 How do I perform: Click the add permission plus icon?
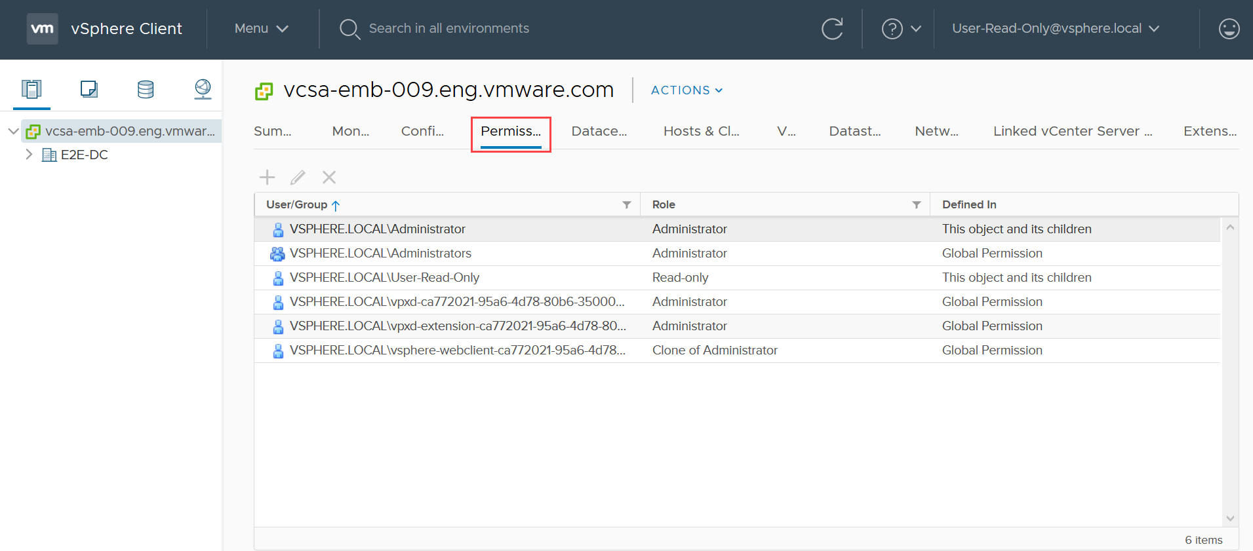click(x=267, y=177)
